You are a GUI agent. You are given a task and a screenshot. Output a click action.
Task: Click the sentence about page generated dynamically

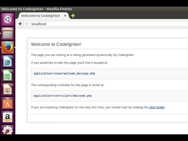click(83, 55)
